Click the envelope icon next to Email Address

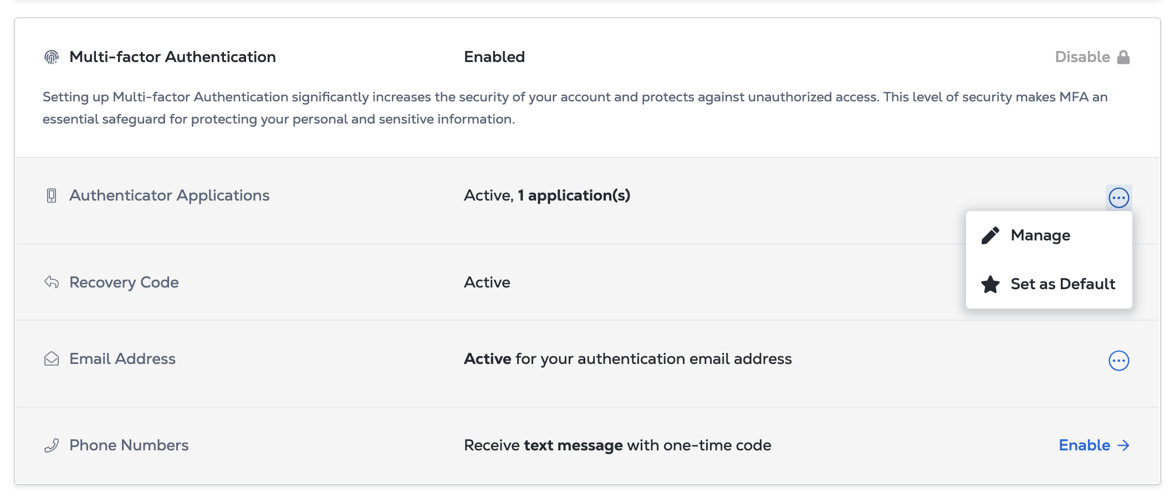pos(52,359)
